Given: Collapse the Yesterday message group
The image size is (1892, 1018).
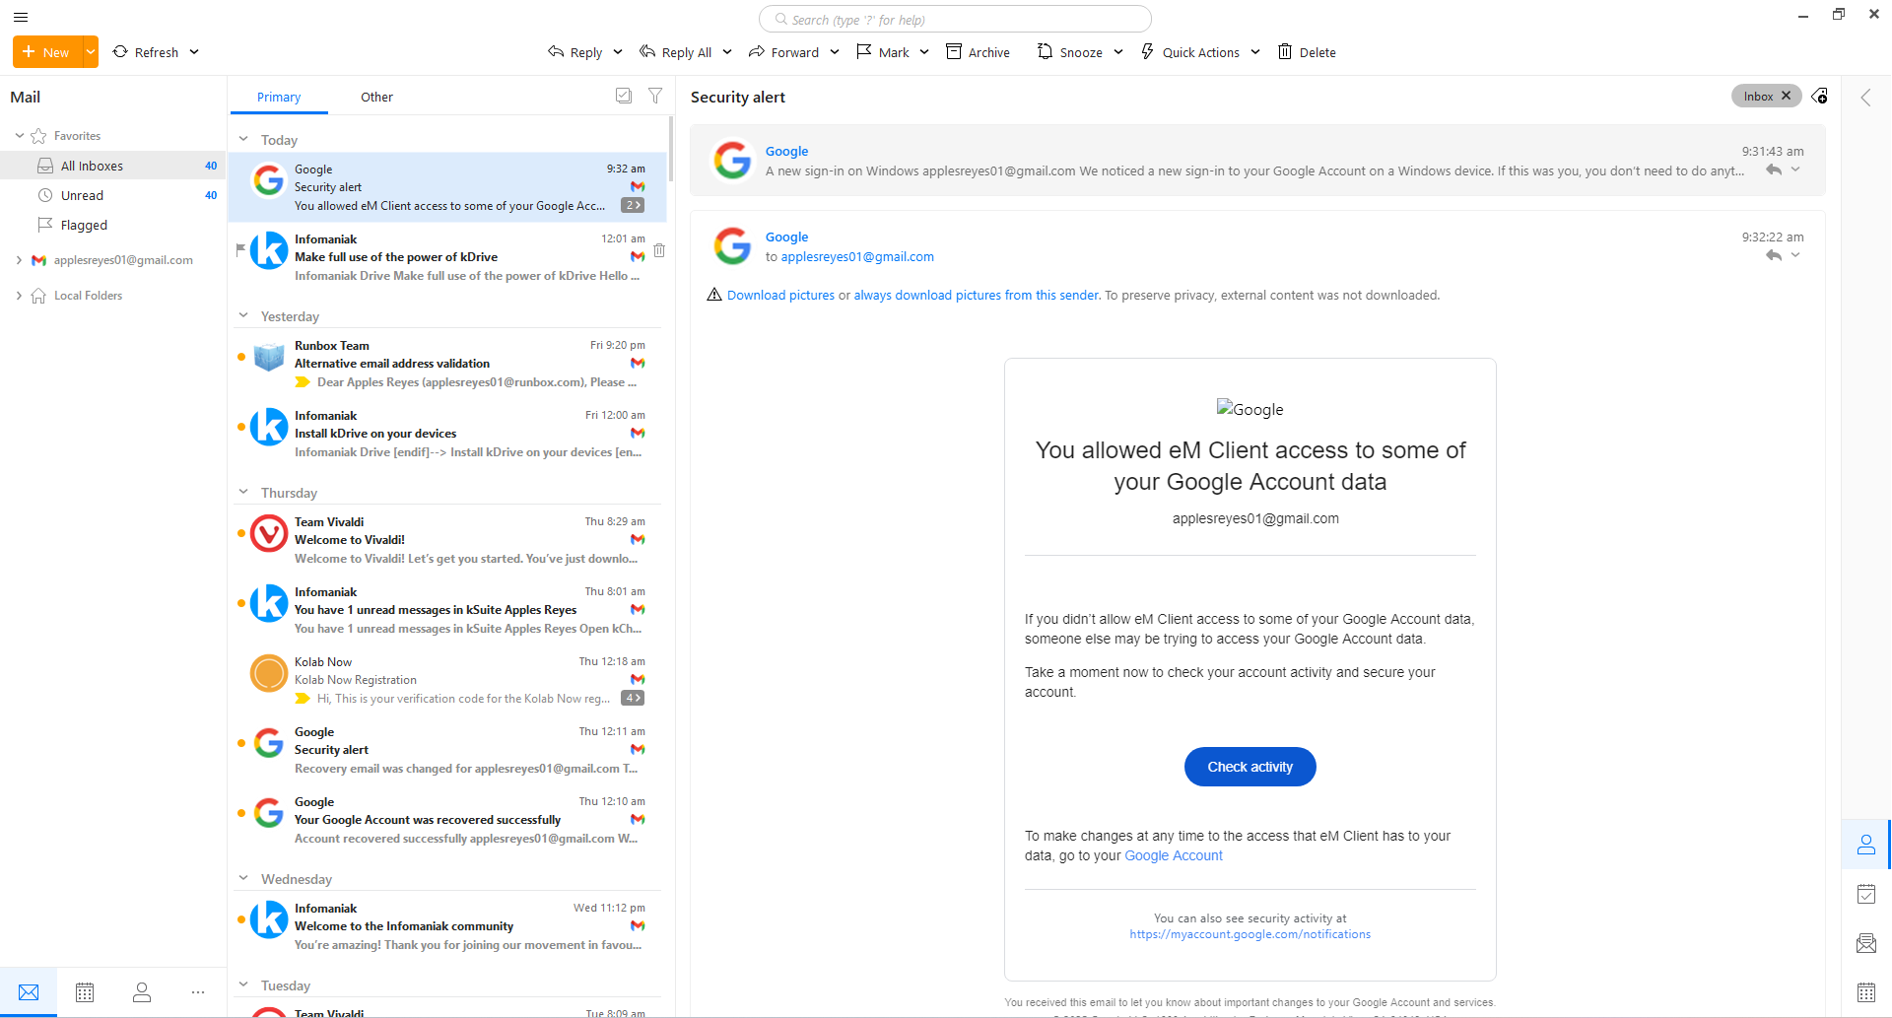Looking at the screenshot, I should 243,316.
